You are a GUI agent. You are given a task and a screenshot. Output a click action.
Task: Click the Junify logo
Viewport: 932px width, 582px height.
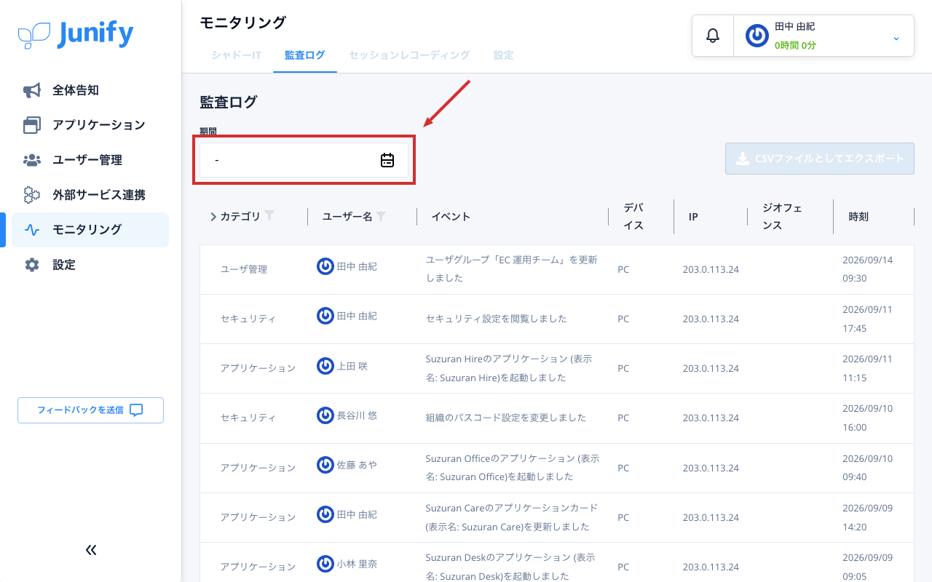[x=76, y=34]
